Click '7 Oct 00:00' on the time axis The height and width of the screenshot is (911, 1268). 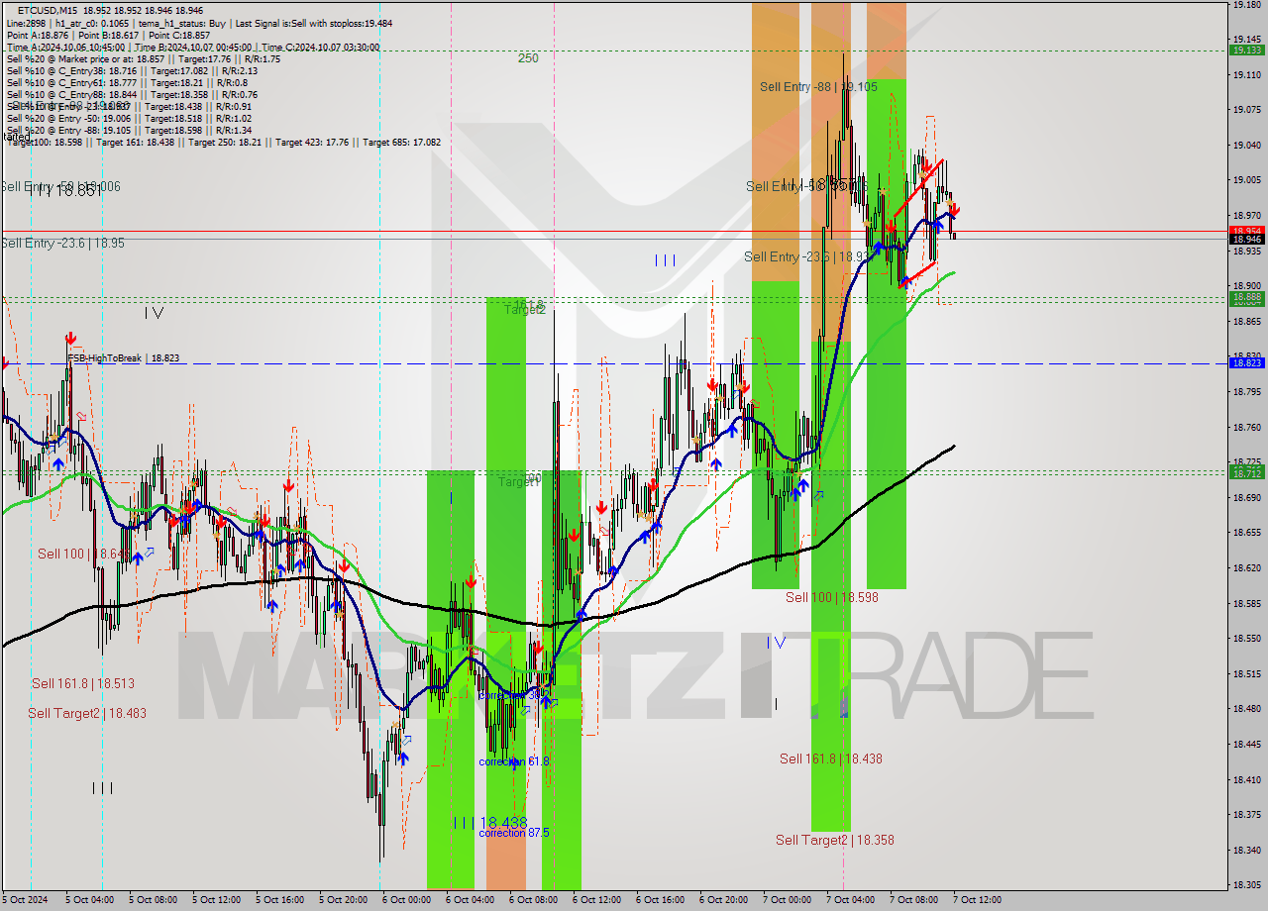(x=788, y=900)
